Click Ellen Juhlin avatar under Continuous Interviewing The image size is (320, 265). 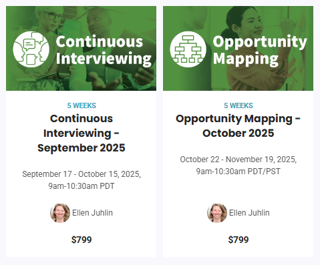click(x=60, y=213)
